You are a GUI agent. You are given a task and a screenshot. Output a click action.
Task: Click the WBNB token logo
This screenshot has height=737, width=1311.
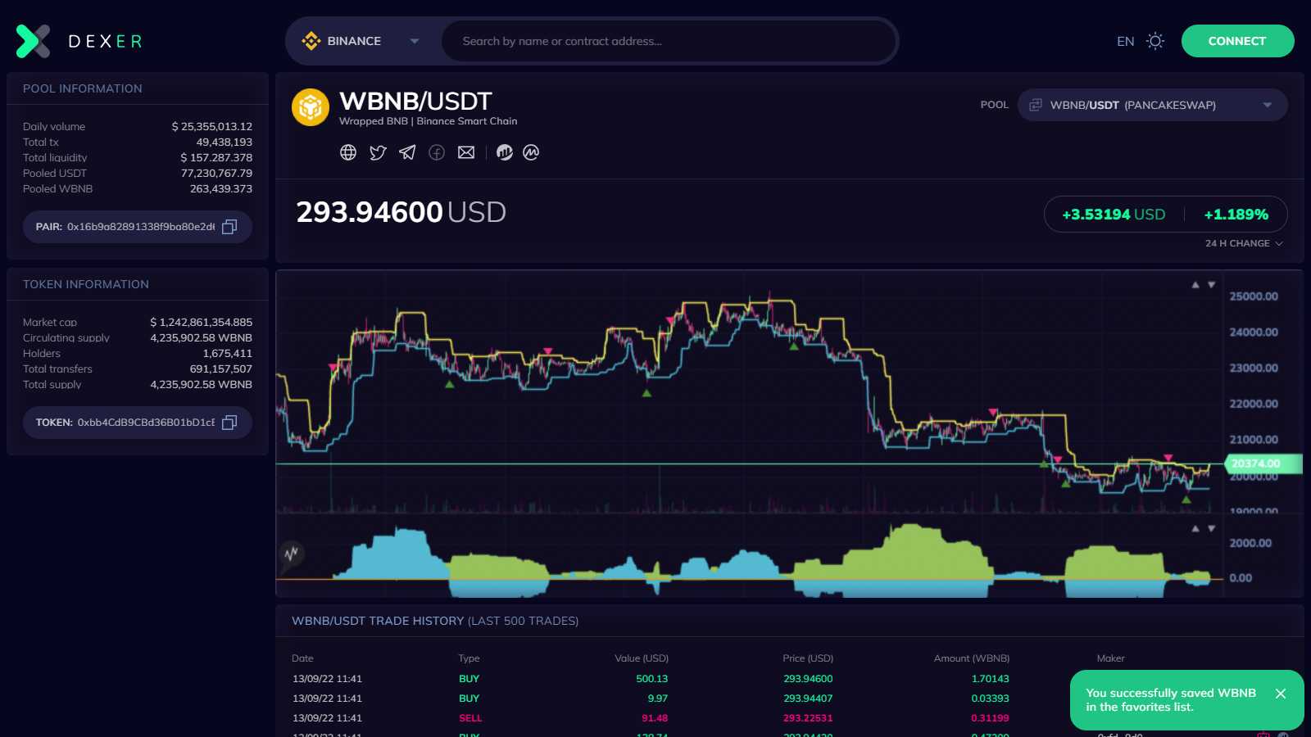pos(311,107)
